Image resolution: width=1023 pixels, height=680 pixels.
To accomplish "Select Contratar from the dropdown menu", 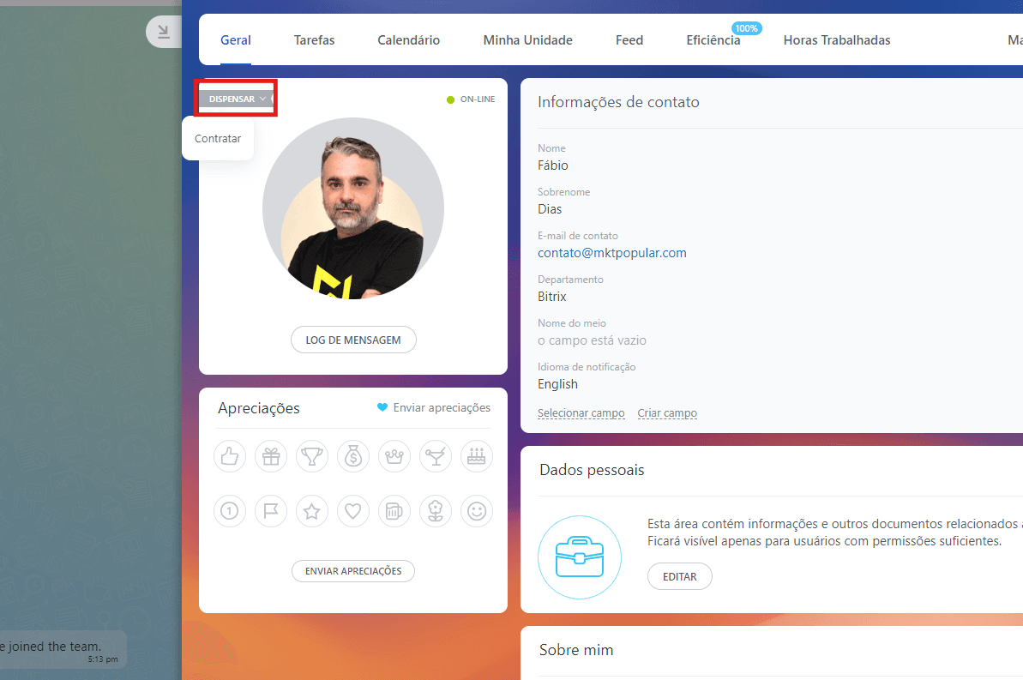I will [x=218, y=138].
